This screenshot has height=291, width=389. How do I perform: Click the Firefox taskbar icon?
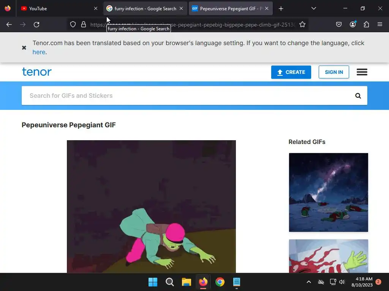click(x=203, y=282)
